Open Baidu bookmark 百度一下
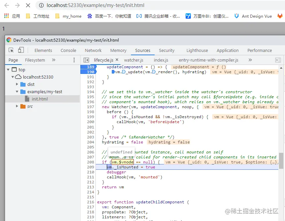 coord(109,16)
